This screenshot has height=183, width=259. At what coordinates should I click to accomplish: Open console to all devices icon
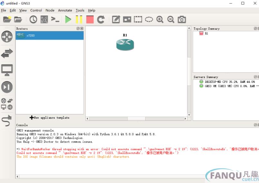tap(55, 19)
